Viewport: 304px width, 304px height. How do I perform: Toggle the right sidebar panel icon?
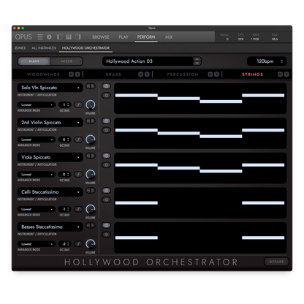tap(78, 37)
